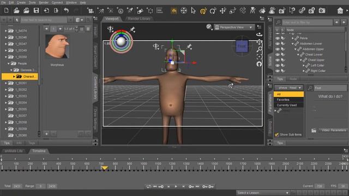Screen dimensions: 349x196
Task: Click the viewport zoom magnifier icon
Action: pyautogui.click(x=259, y=50)
